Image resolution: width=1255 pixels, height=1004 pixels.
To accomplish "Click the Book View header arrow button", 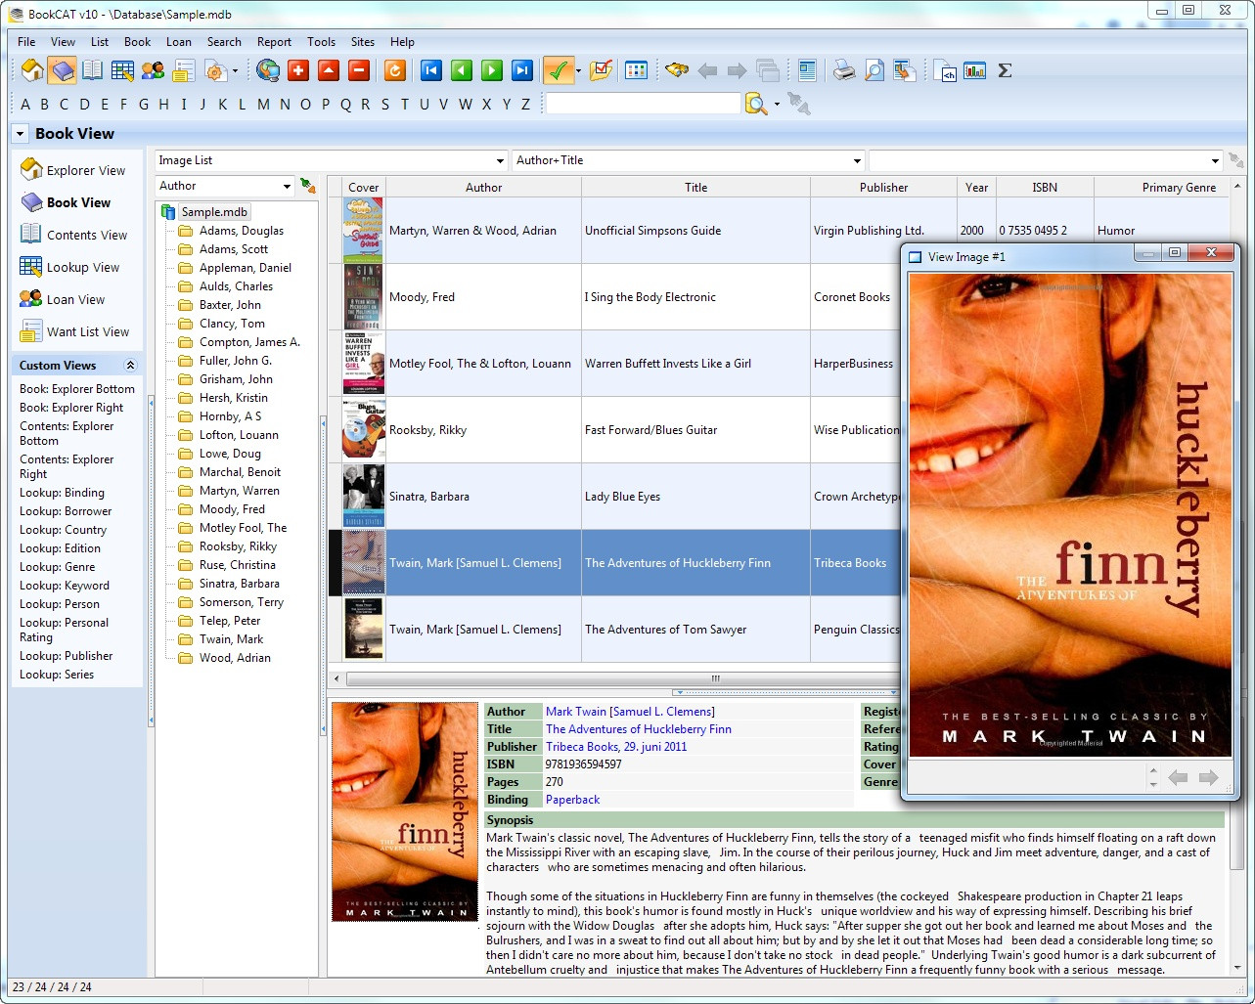I will point(20,134).
